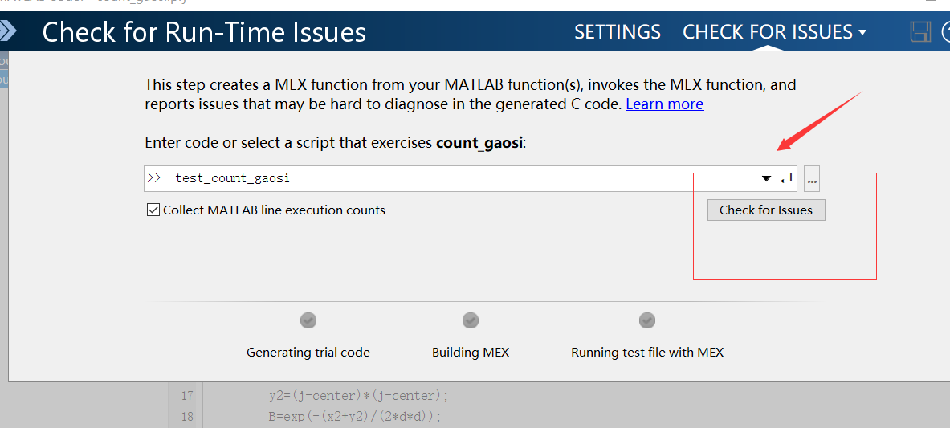Click the help icon at the header's right edge

(945, 31)
